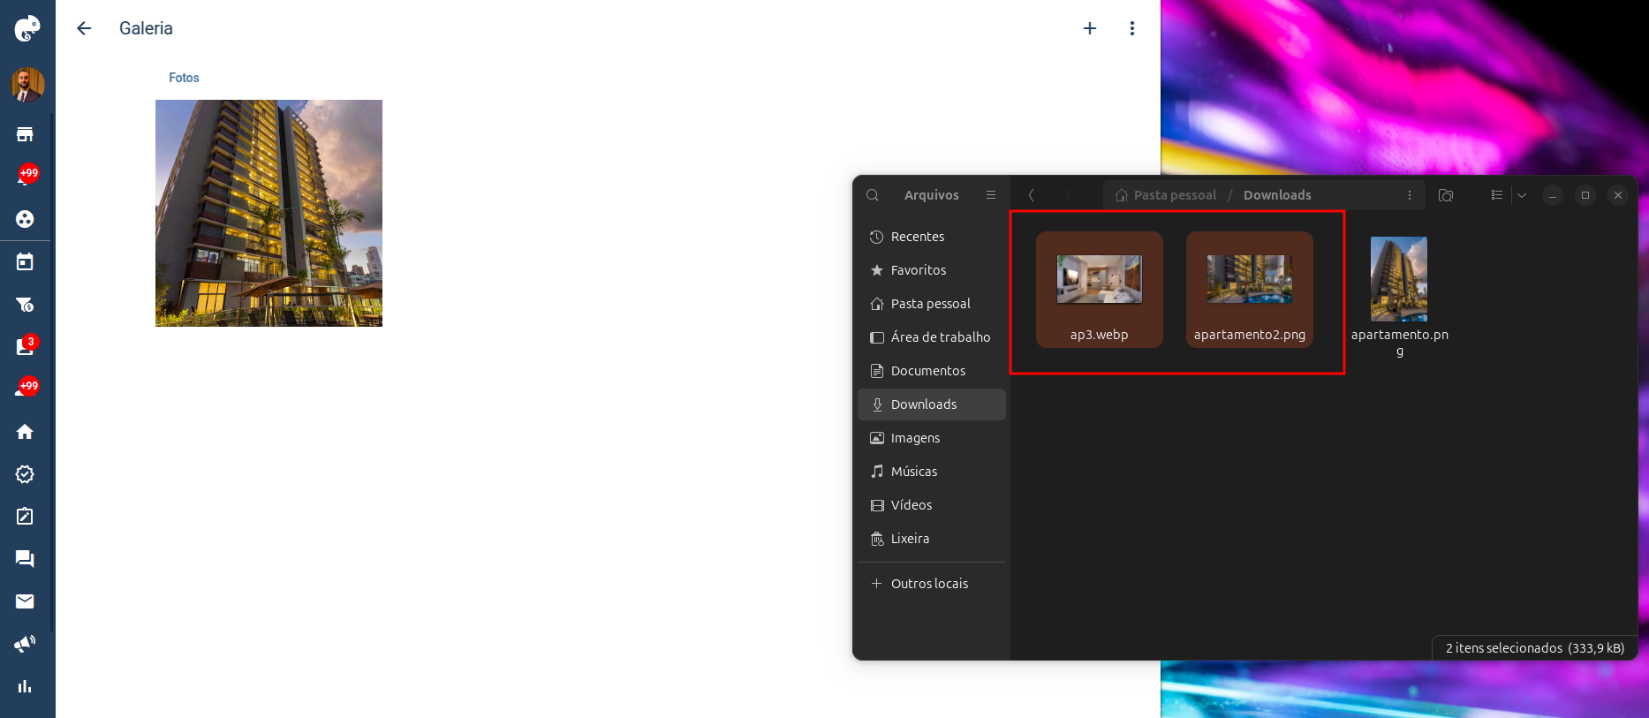Viewport: 1649px width, 718px height.
Task: Select Documentos in the Arquivos sidebar
Action: (x=932, y=371)
